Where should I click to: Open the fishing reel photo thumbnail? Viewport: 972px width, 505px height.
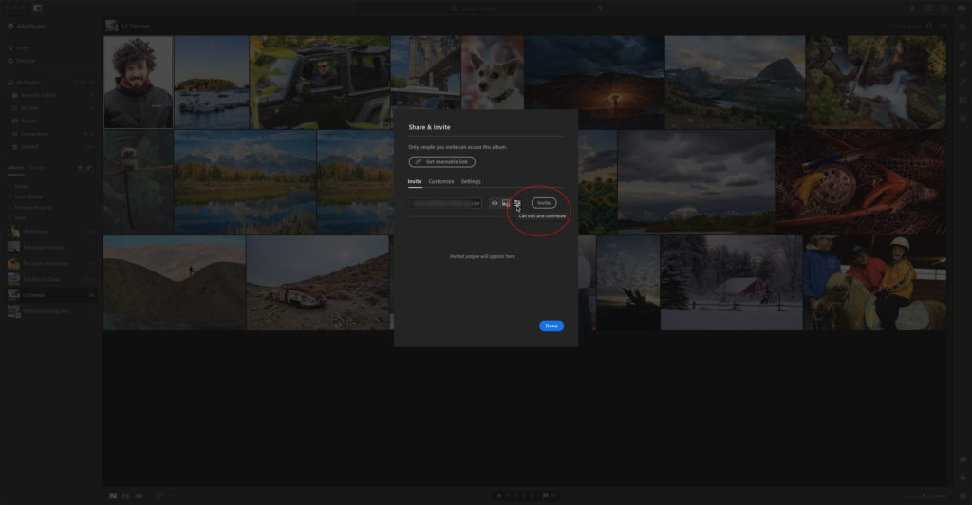point(861,181)
